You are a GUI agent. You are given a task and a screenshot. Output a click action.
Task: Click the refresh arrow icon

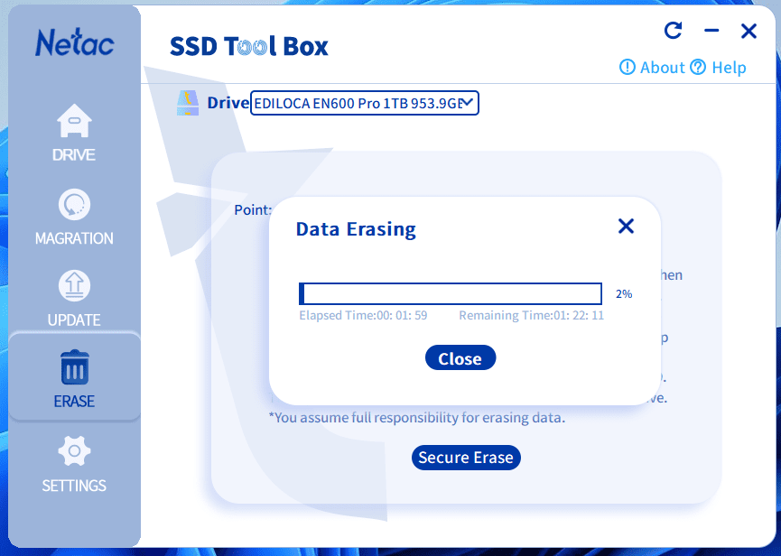pyautogui.click(x=673, y=31)
